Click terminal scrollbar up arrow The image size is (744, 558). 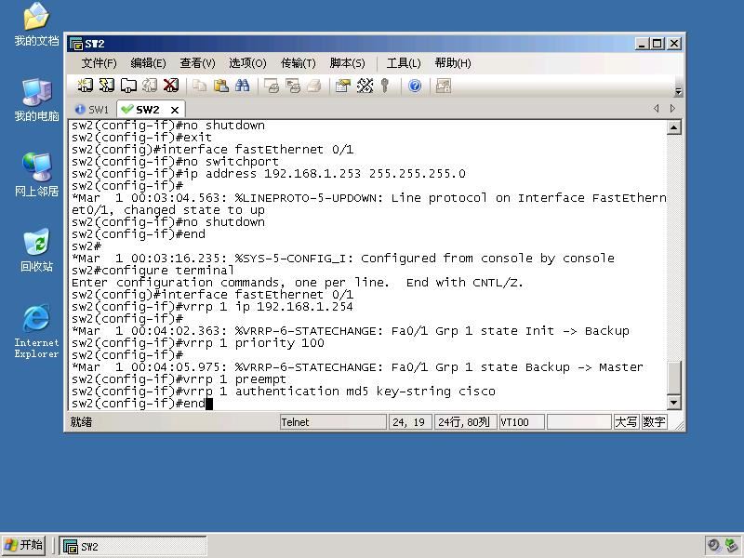click(x=673, y=127)
